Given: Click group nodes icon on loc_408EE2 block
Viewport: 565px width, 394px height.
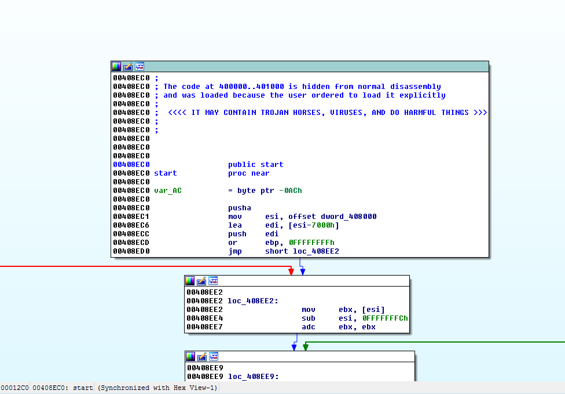Looking at the screenshot, I should point(213,281).
